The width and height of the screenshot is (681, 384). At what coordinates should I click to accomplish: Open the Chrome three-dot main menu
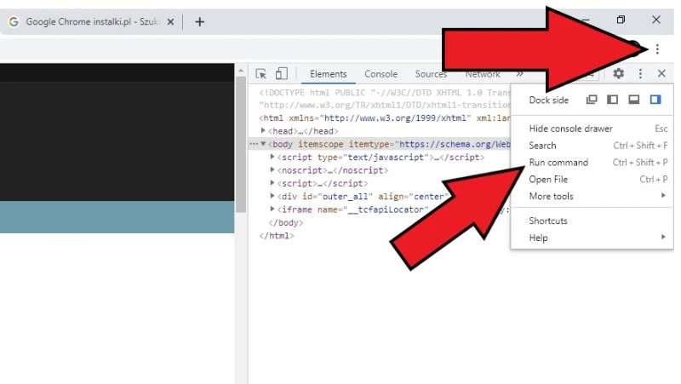(657, 49)
